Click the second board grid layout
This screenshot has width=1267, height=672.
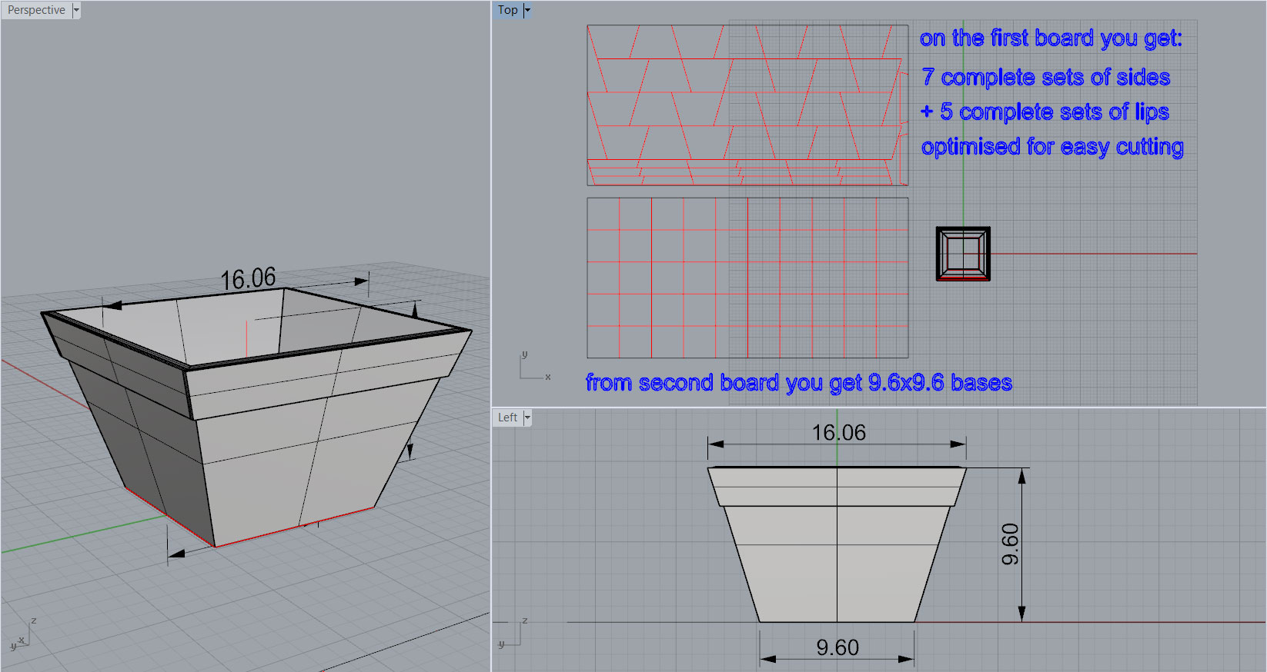pos(747,278)
